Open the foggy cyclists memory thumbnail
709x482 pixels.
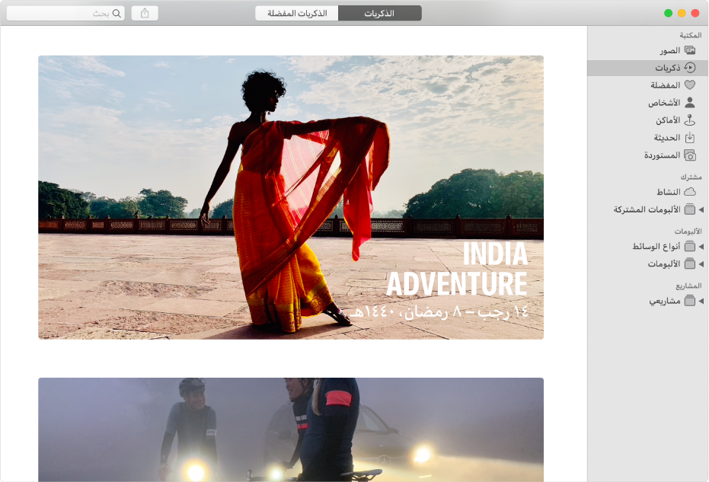click(x=291, y=429)
